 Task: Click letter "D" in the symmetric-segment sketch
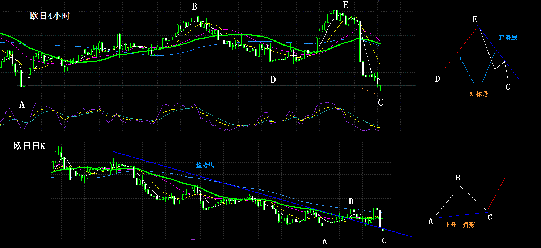437,79
